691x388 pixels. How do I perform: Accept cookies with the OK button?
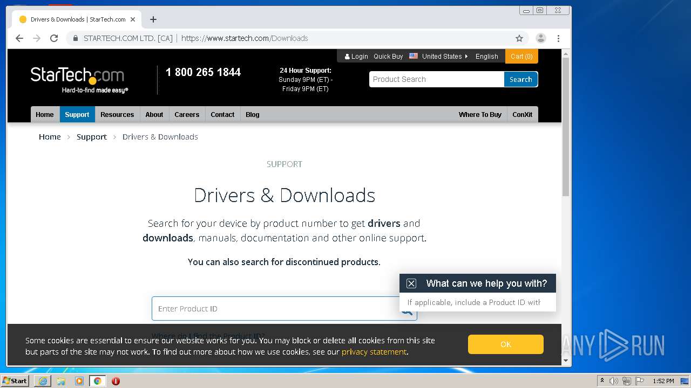point(506,344)
